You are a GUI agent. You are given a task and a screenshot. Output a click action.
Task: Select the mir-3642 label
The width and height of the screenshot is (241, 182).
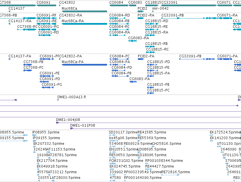point(160,8)
